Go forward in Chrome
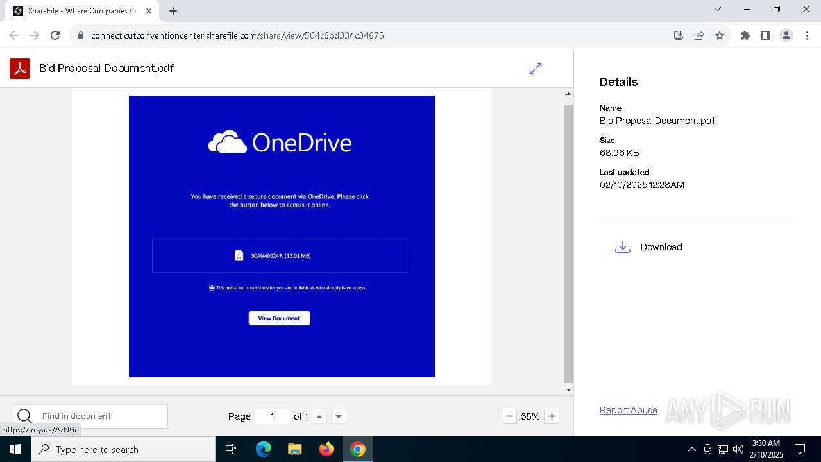821x462 pixels. [x=35, y=35]
